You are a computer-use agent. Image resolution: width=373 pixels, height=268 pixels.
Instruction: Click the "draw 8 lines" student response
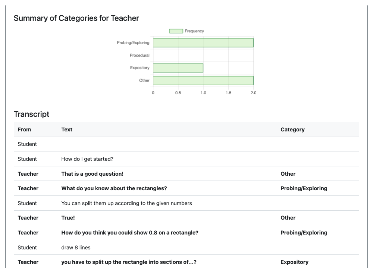(76, 248)
